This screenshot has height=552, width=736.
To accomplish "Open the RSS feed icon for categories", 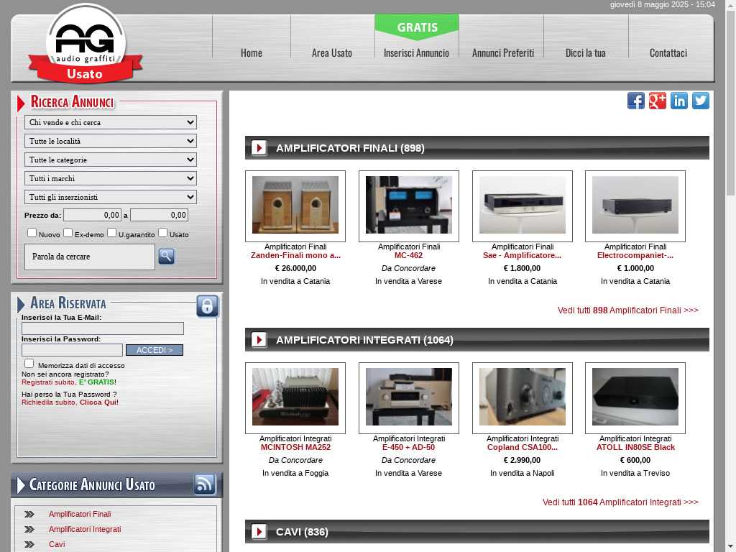I will (205, 484).
